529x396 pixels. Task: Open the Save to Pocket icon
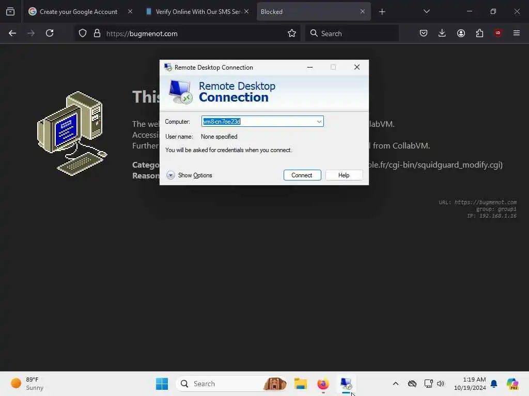pyautogui.click(x=424, y=33)
